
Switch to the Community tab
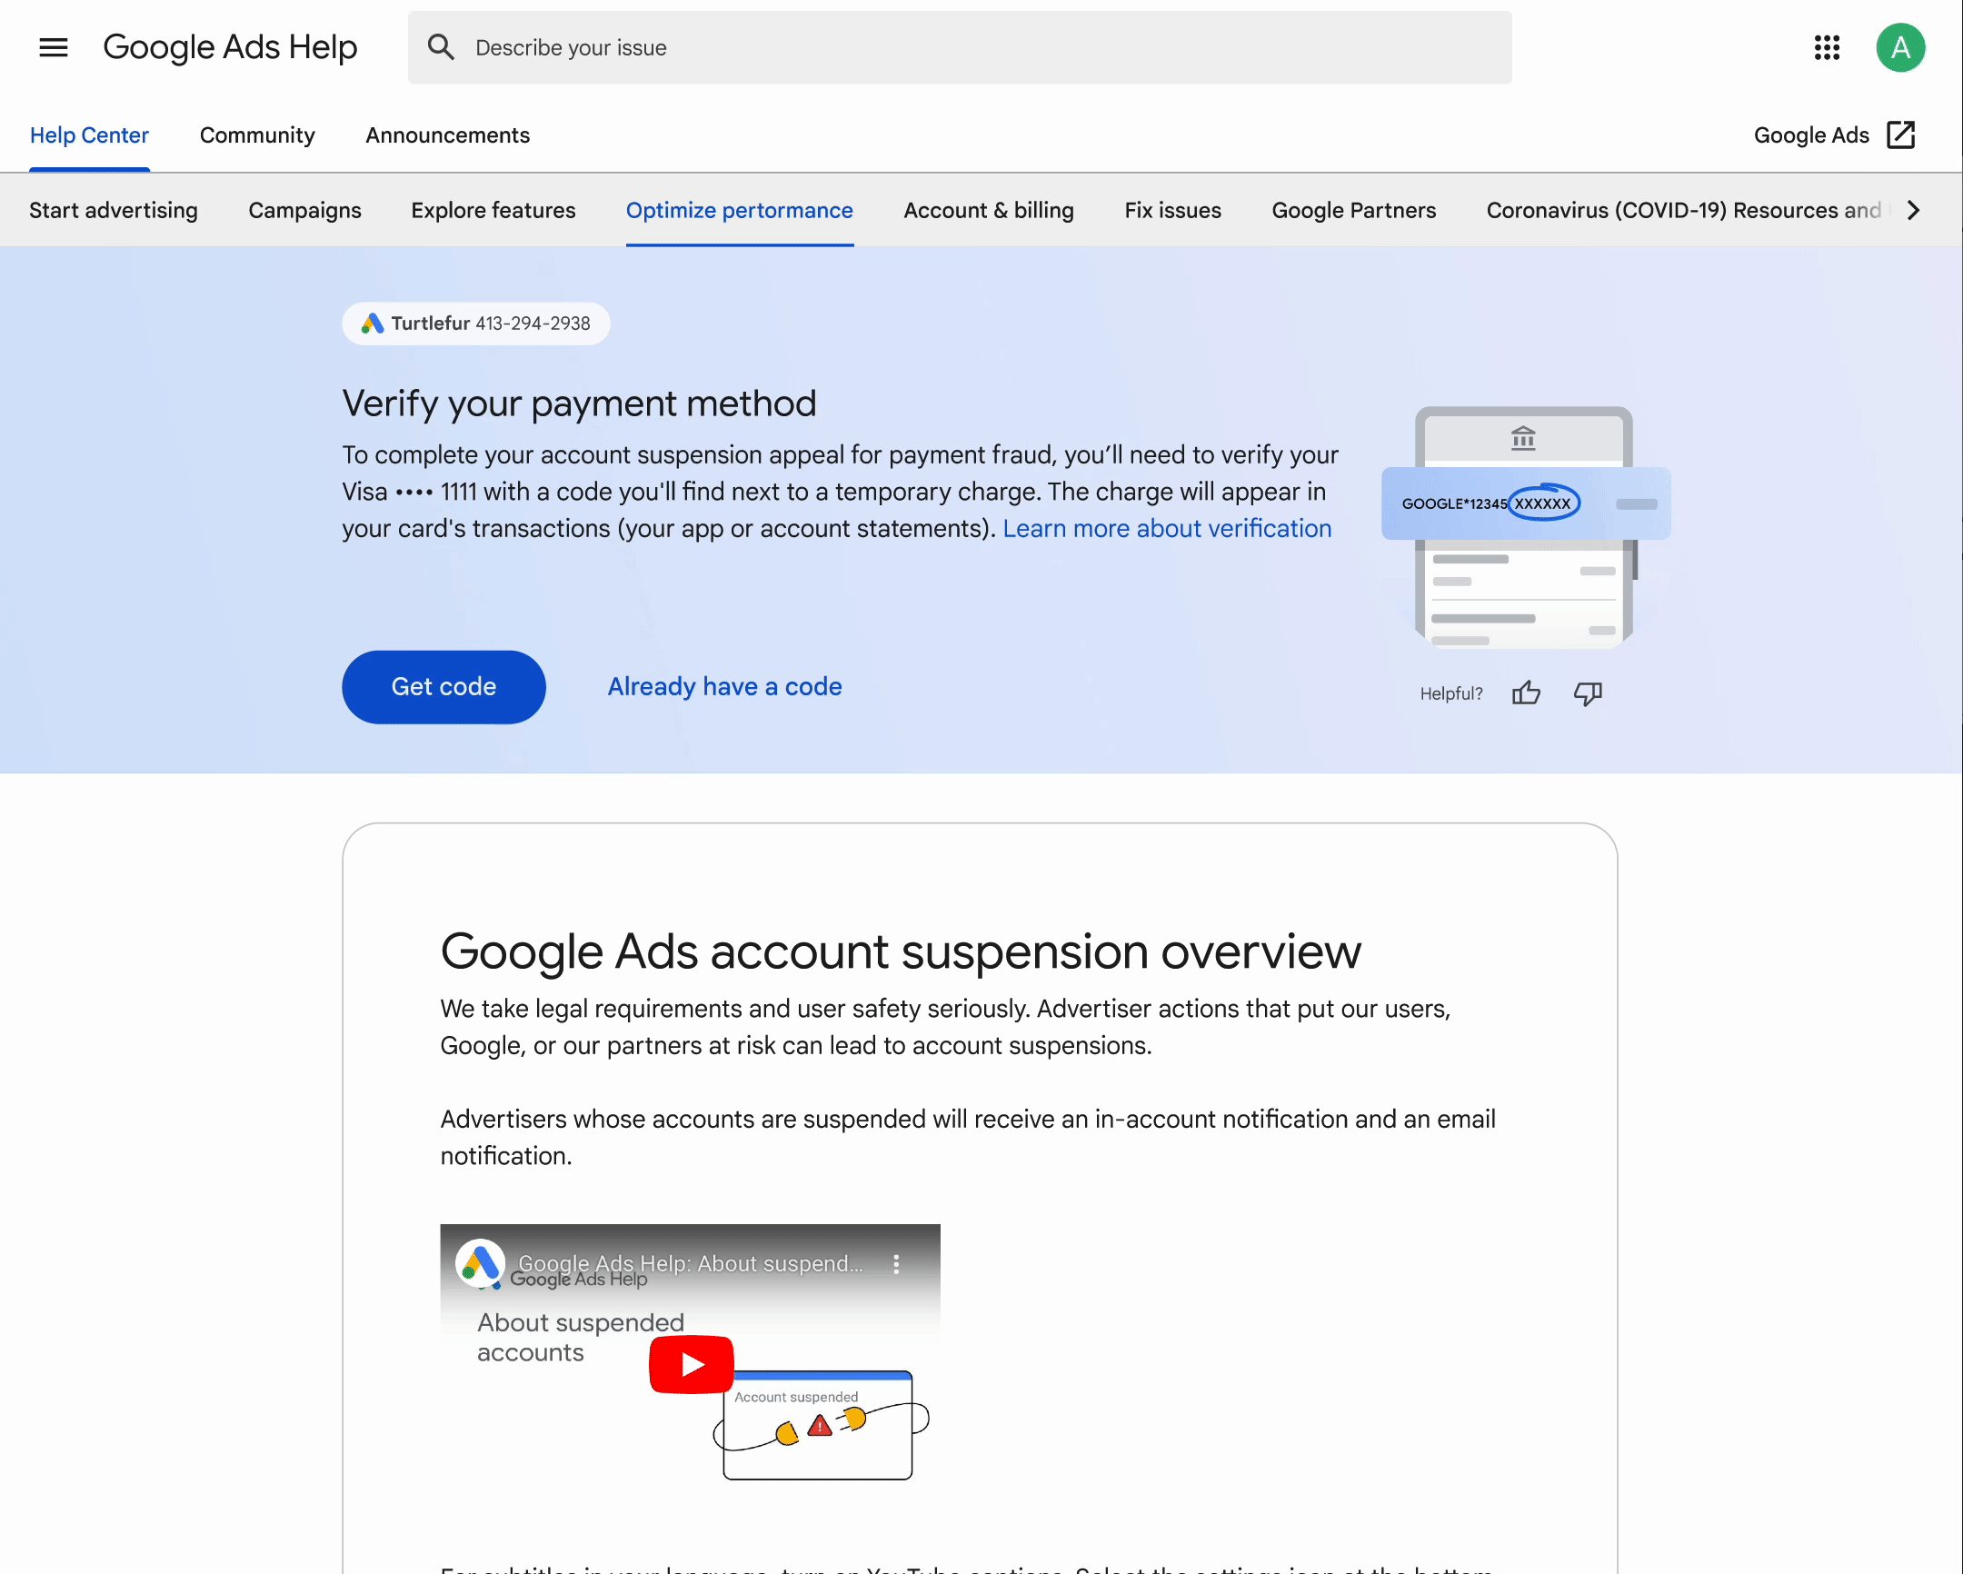(258, 135)
